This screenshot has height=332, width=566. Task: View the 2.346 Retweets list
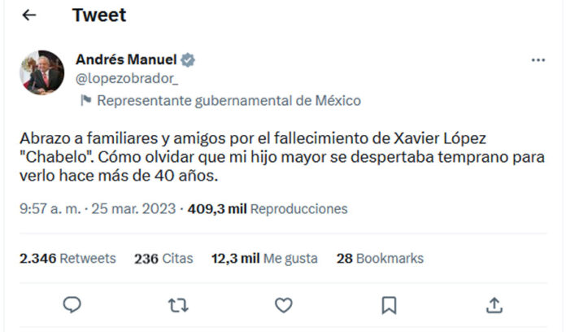tap(67, 258)
